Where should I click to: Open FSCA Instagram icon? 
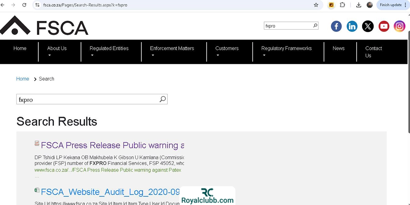point(399,26)
